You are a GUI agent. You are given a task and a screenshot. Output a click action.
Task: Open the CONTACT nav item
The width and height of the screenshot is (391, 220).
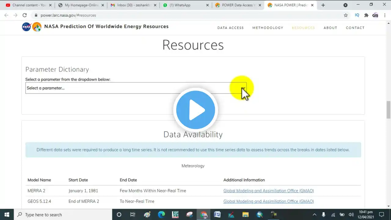tap(355, 28)
